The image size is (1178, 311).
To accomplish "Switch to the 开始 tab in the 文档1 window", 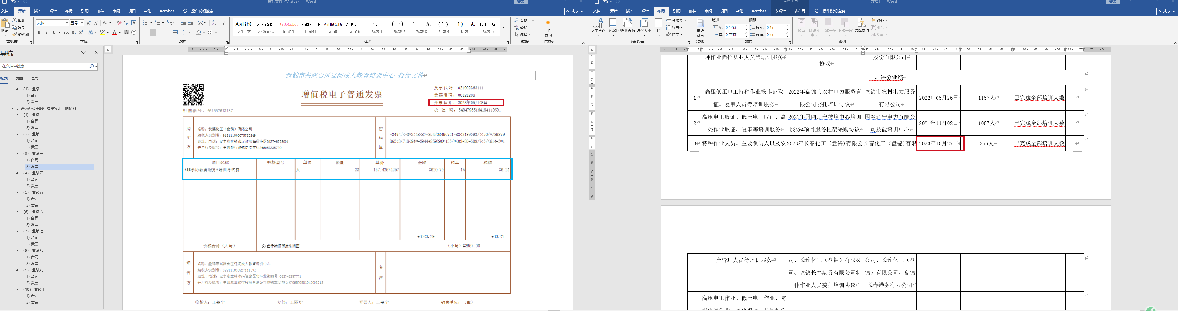I will tap(614, 11).
